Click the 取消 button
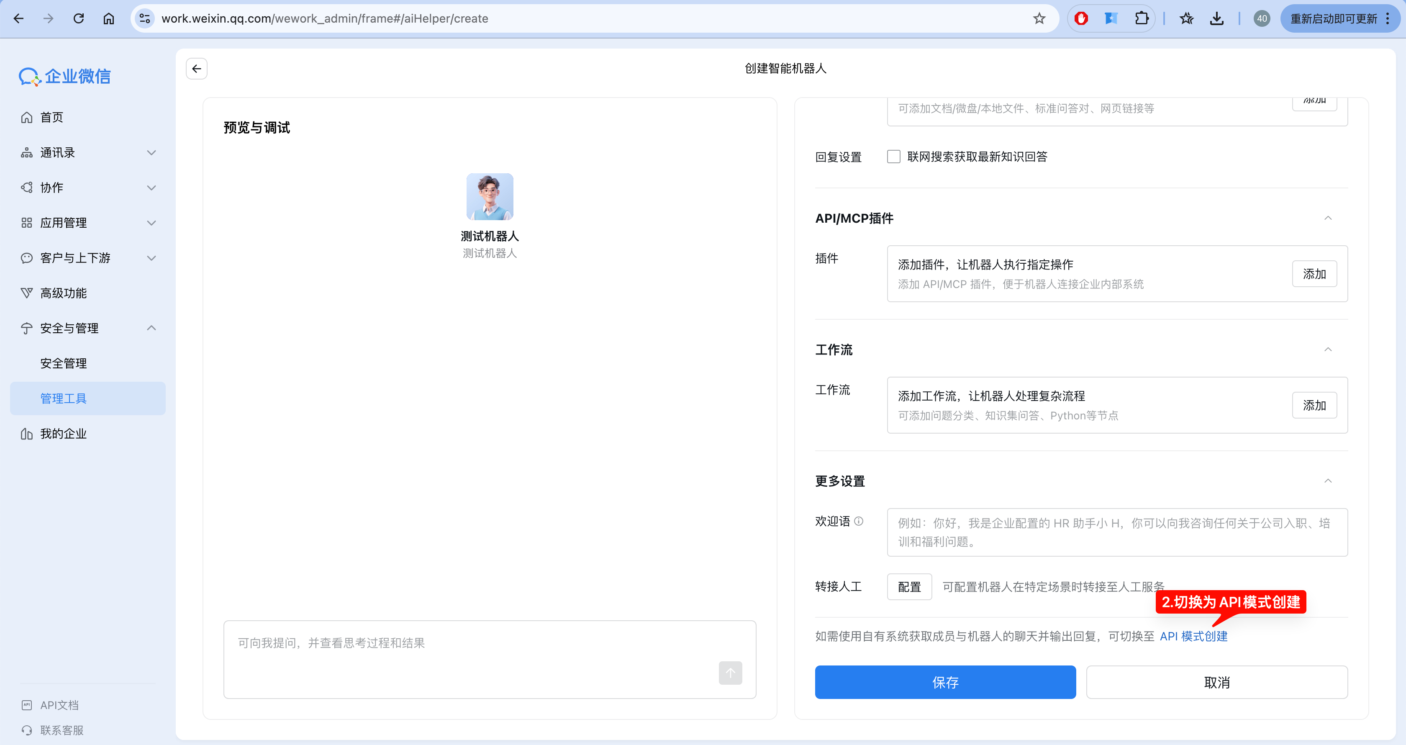1406x745 pixels. click(x=1216, y=682)
